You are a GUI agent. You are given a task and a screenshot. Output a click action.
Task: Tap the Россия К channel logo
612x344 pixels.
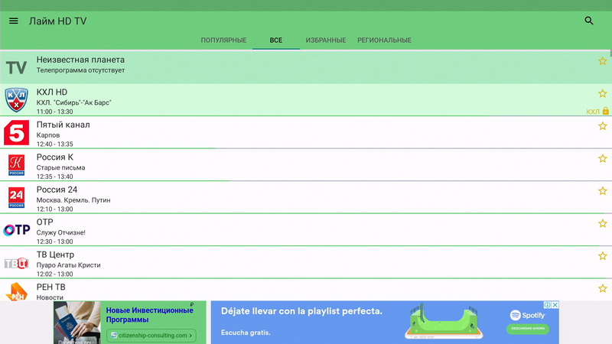coord(16,165)
